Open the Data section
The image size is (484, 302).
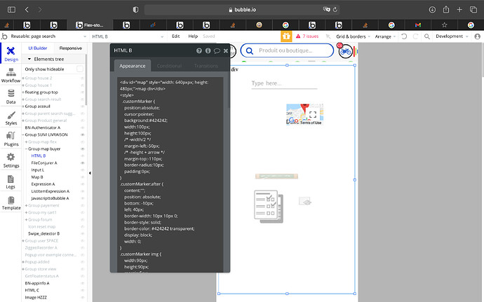point(11,97)
